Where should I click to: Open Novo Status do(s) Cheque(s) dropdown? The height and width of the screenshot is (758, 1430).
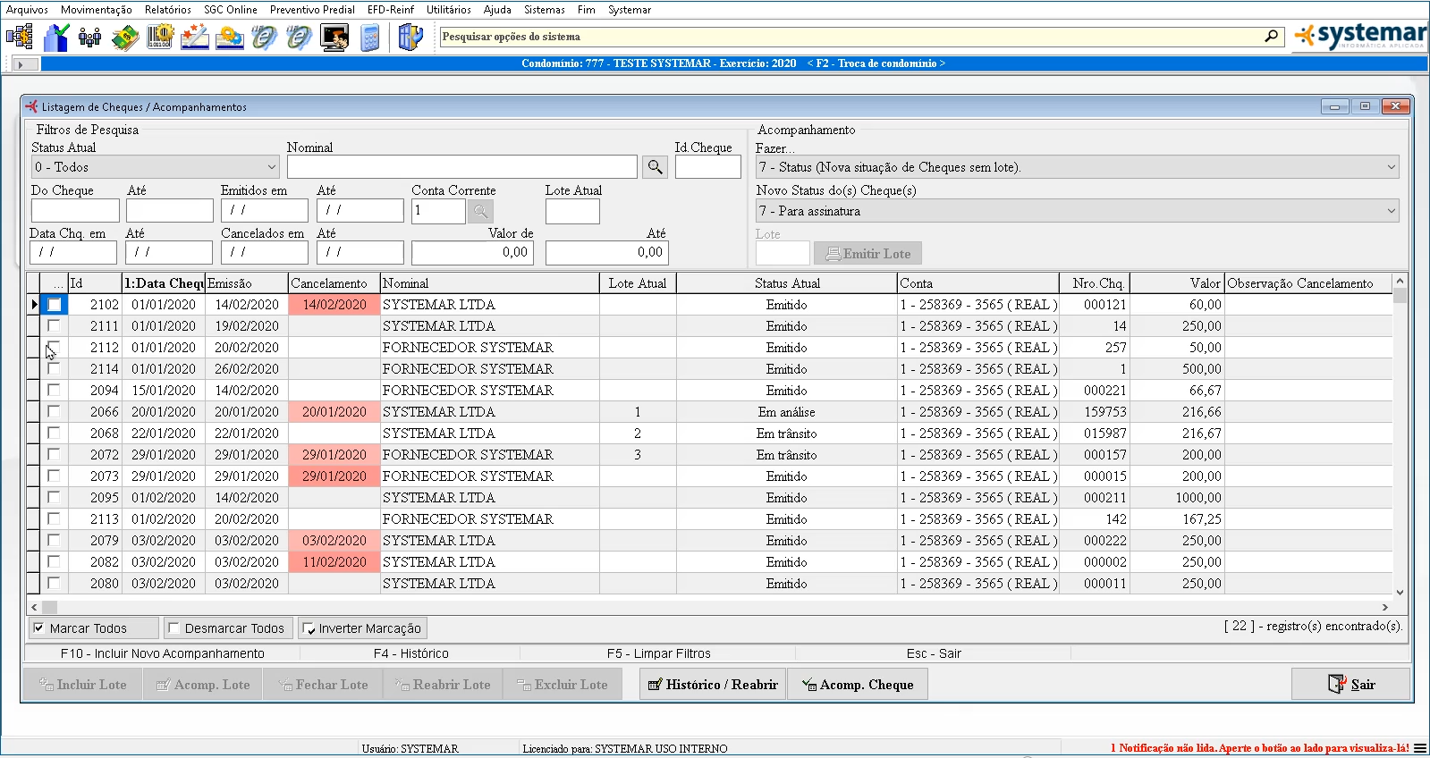click(1391, 211)
